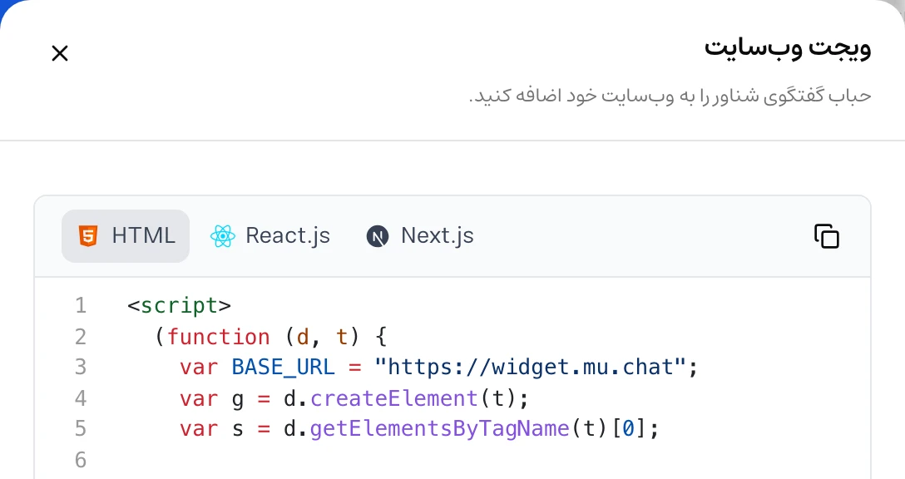Click getElementsByTagName on line 5
905x479 pixels.
coord(439,429)
